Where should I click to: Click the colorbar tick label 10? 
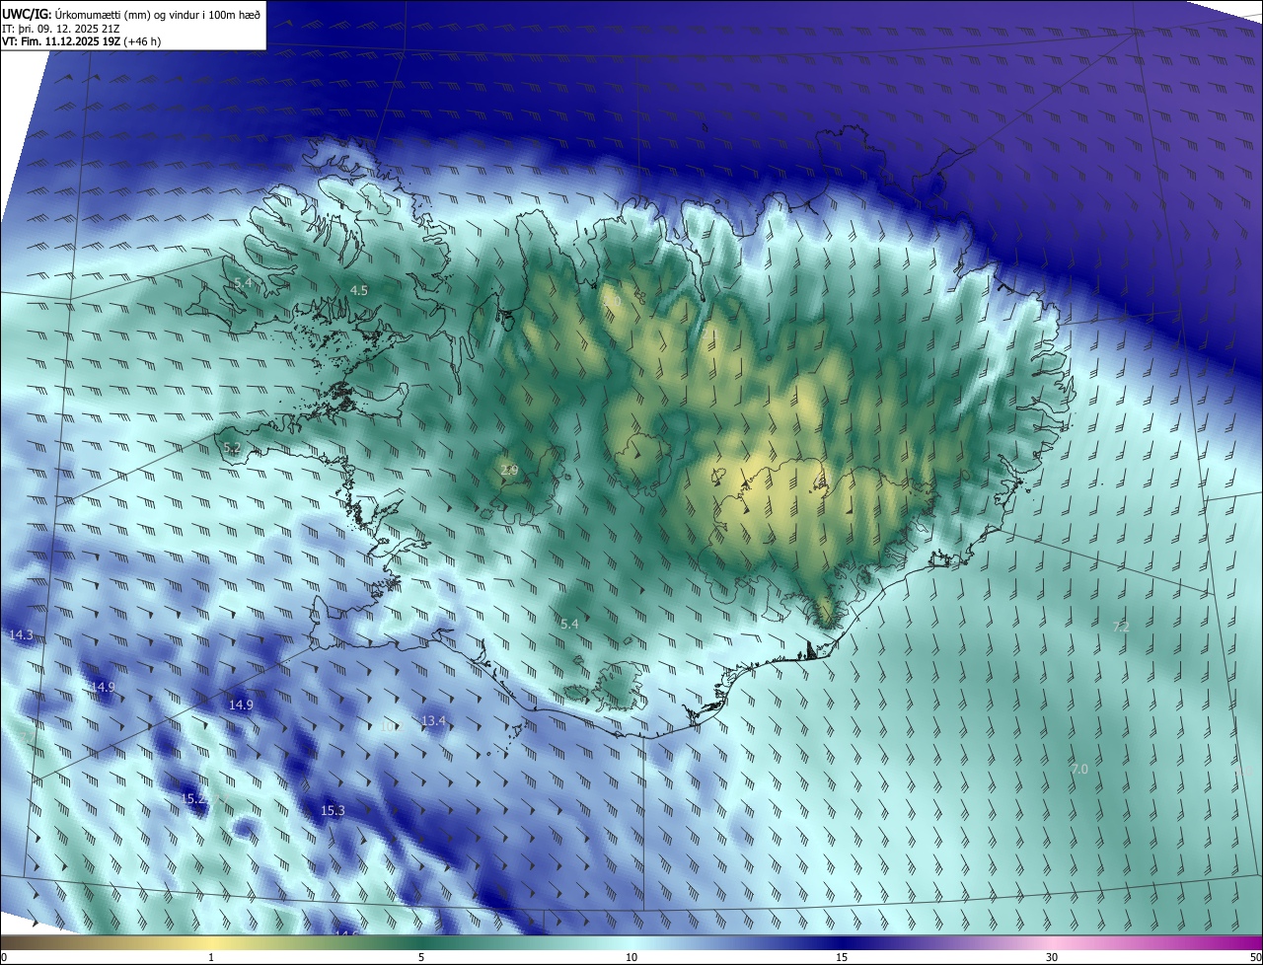click(631, 958)
